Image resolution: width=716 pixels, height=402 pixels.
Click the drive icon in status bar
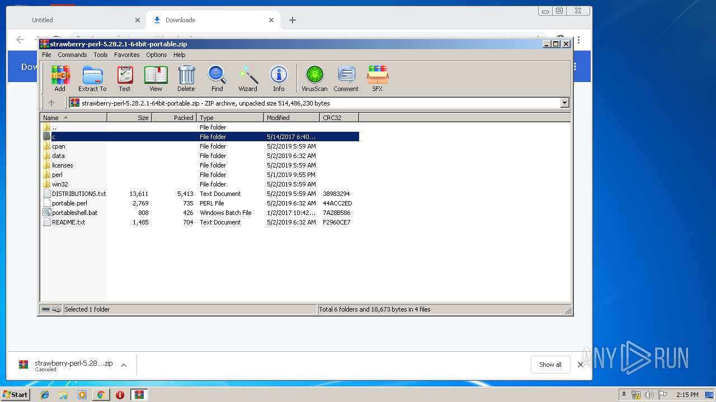[46, 309]
